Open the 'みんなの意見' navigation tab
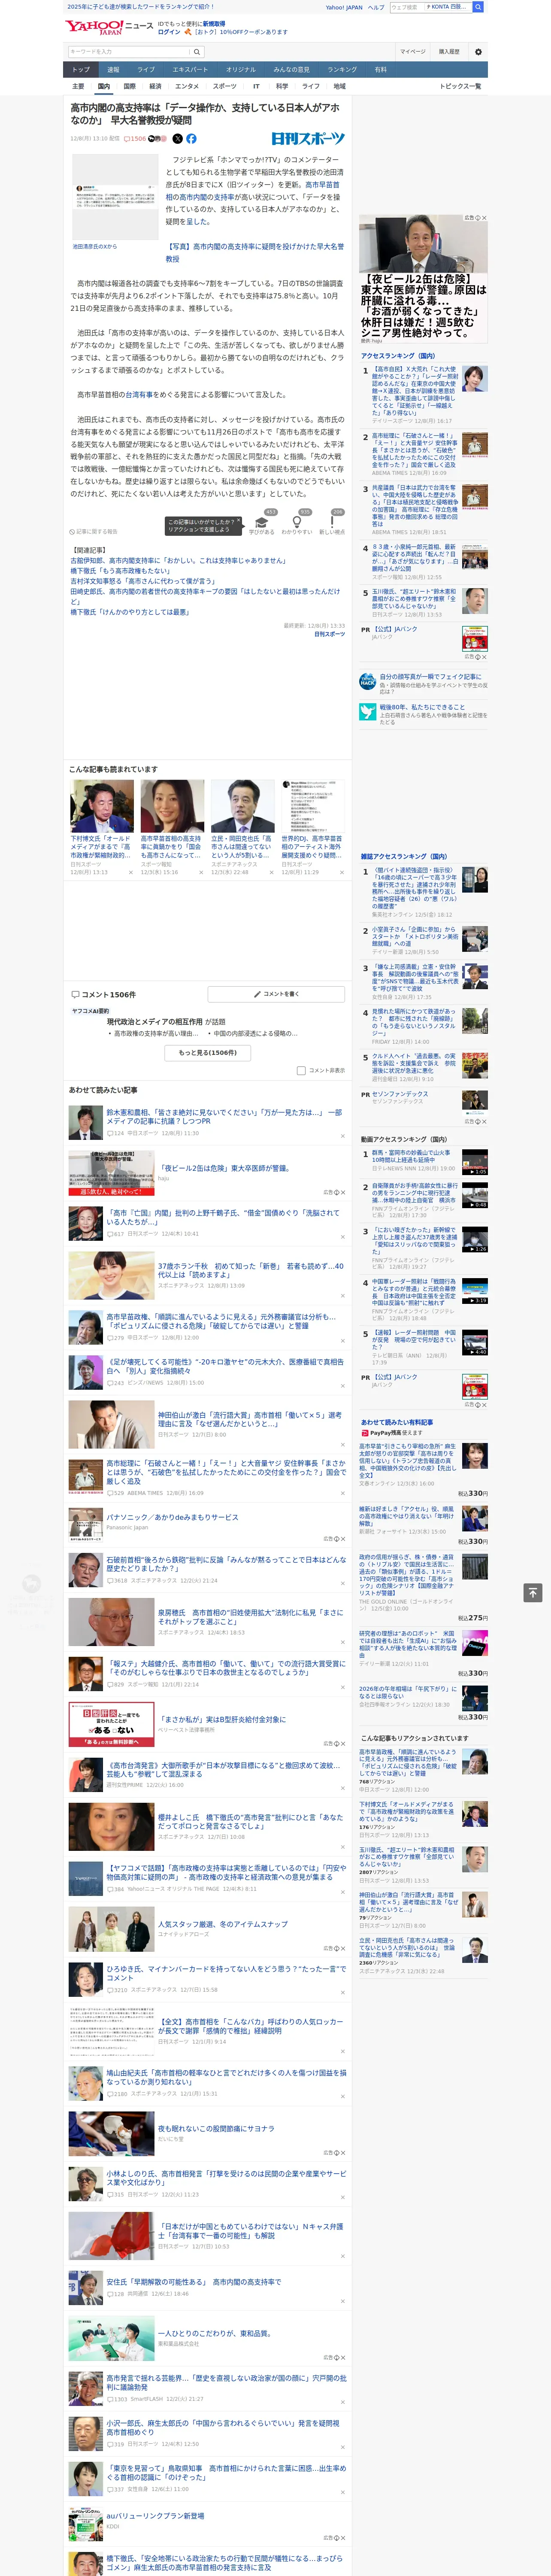The image size is (551, 2576). point(291,70)
